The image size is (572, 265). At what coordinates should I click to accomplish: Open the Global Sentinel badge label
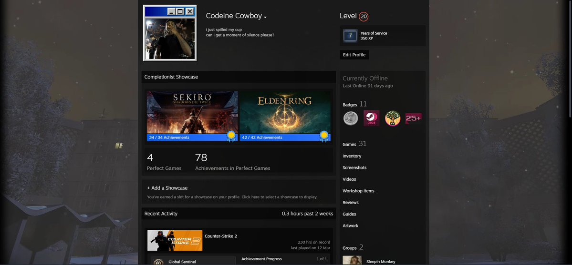[x=182, y=262]
